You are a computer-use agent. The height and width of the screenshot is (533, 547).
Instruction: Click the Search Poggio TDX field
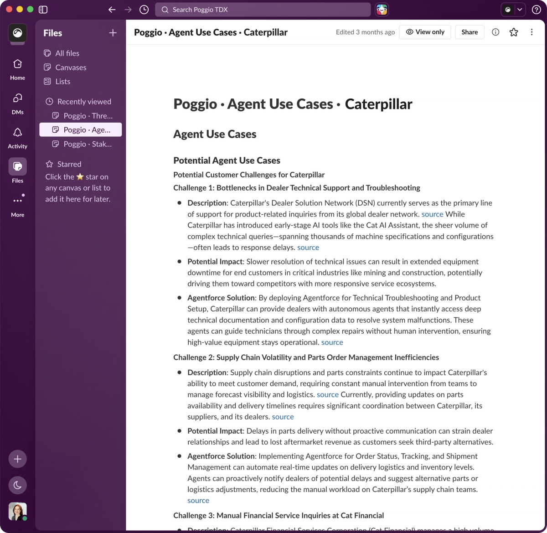point(263,10)
